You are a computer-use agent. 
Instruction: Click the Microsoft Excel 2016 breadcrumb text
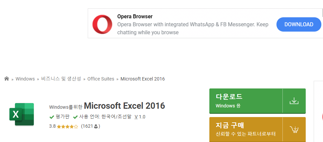[143, 79]
